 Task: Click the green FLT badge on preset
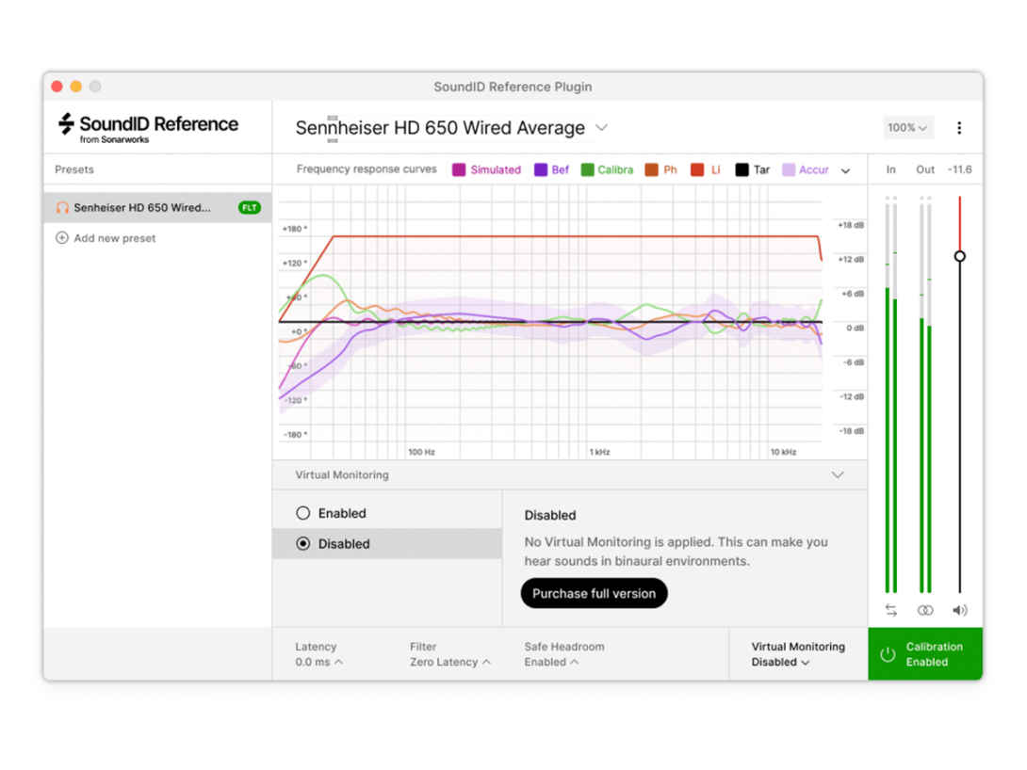[250, 208]
